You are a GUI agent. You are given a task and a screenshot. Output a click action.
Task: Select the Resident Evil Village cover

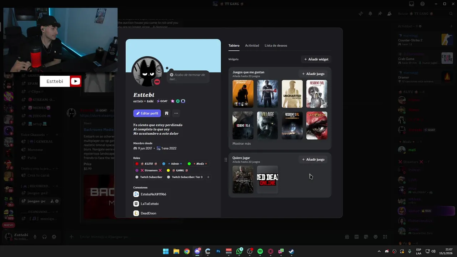click(x=267, y=125)
